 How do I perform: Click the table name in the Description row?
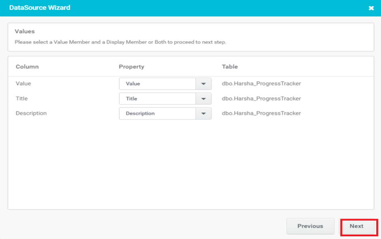261,113
